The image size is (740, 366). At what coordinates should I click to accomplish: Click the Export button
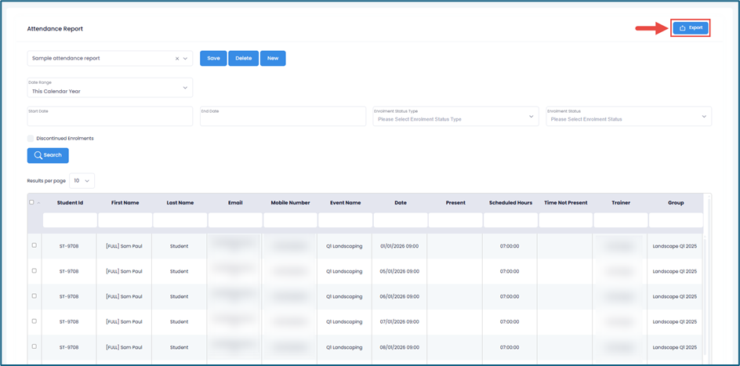(691, 28)
